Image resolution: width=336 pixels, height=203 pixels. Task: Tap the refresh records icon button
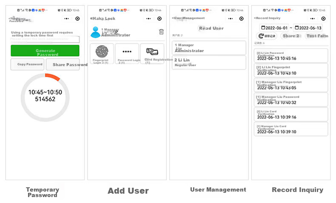(x=267, y=36)
